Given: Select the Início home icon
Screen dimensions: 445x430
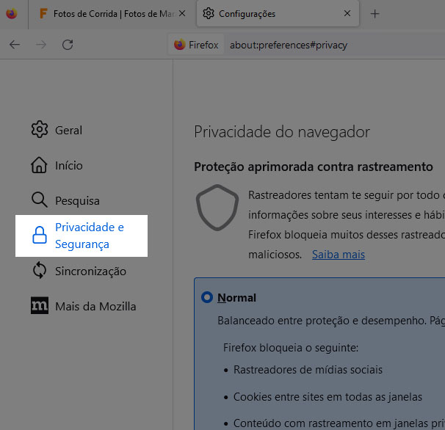Looking at the screenshot, I should tap(39, 165).
